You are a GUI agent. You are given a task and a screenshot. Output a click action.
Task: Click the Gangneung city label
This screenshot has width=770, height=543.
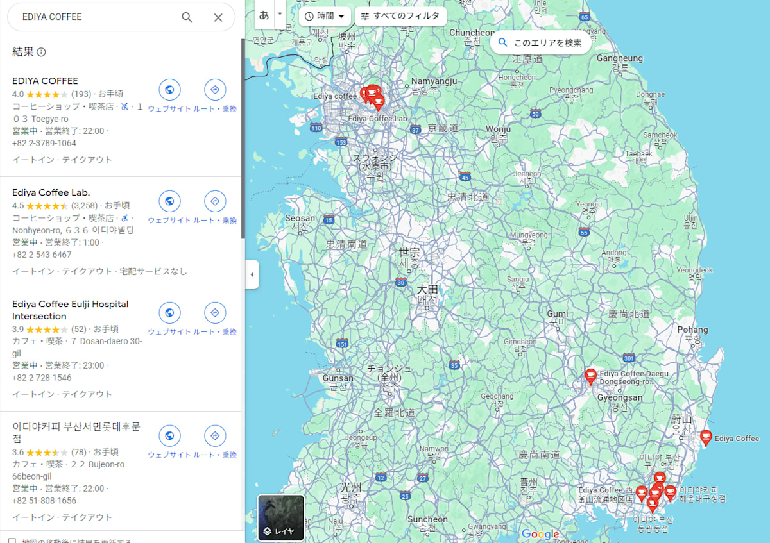(619, 58)
